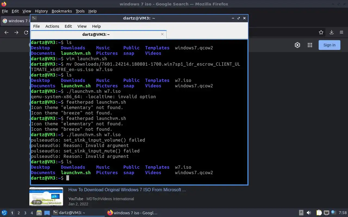Image resolution: width=348 pixels, height=217 pixels.
Task: Switch to workspace 3 in the panel
Action: point(25,213)
